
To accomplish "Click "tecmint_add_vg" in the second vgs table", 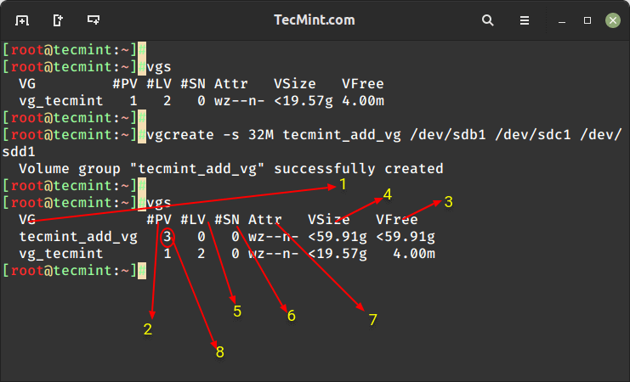I will pos(77,237).
